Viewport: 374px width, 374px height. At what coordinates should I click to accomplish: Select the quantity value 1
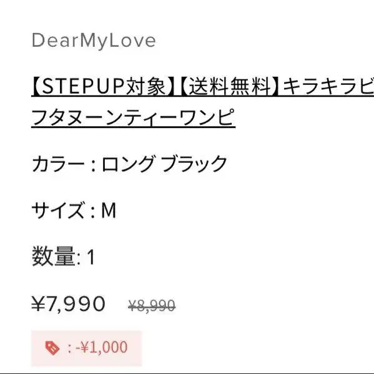(x=91, y=257)
